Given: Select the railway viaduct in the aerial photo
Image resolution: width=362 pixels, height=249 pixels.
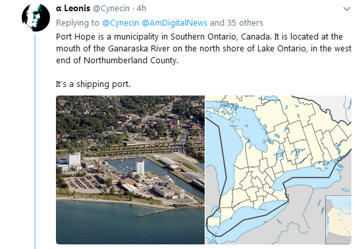Looking at the screenshot, I should (147, 148).
